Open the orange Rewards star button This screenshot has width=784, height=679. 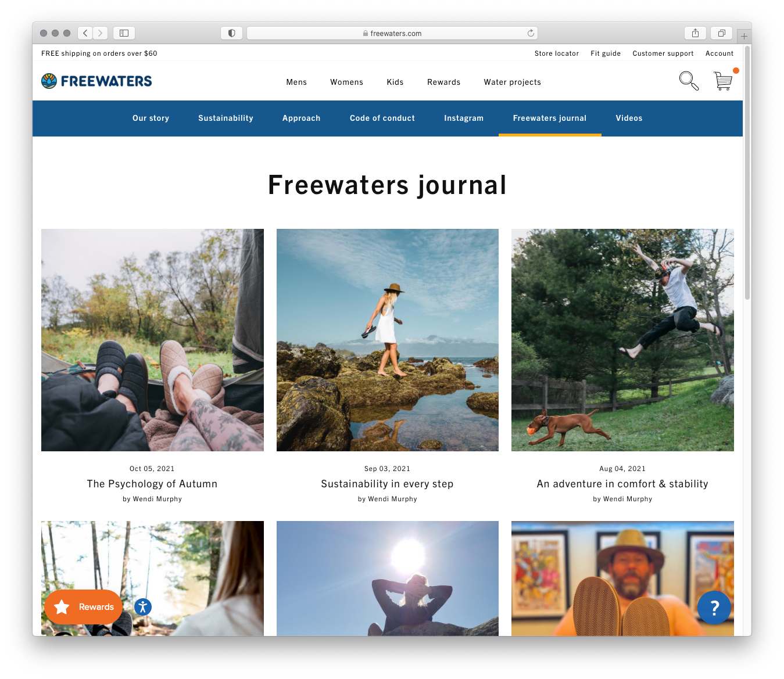click(83, 607)
